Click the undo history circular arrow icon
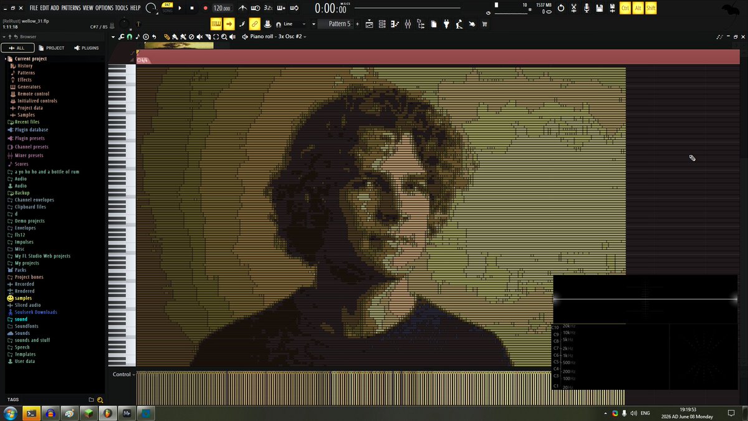 [x=560, y=7]
